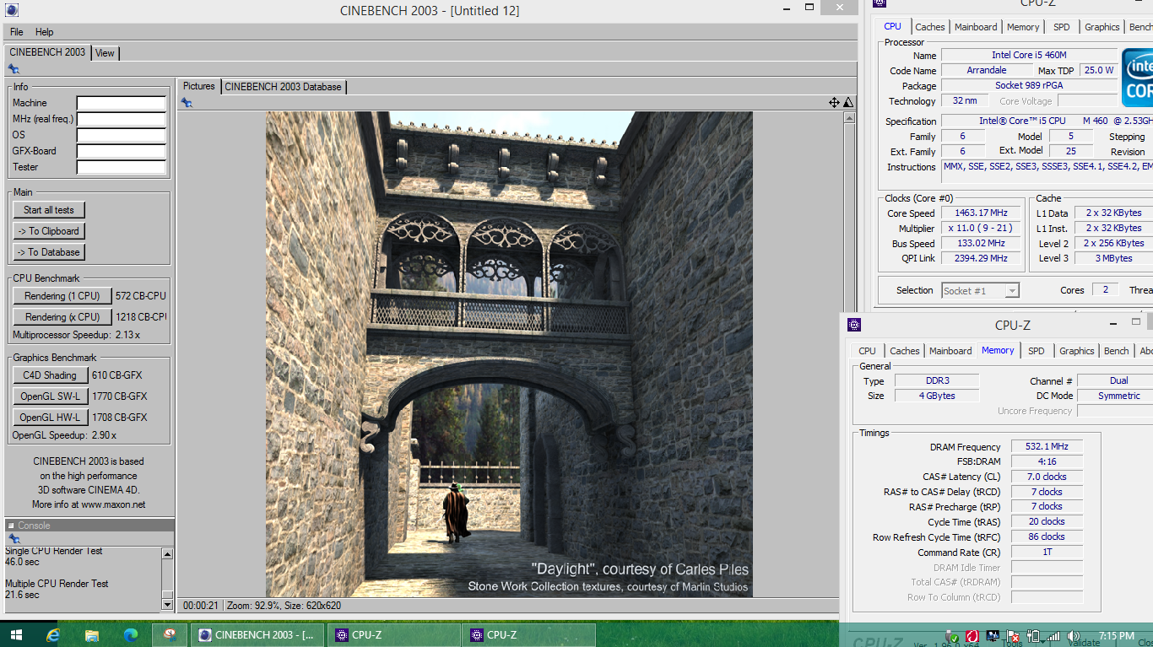Viewport: 1153px width, 647px height.
Task: Select the Pictures tab
Action: pyautogui.click(x=199, y=86)
